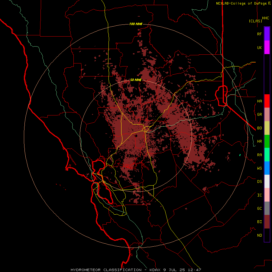Click the ND legend label

(259, 235)
